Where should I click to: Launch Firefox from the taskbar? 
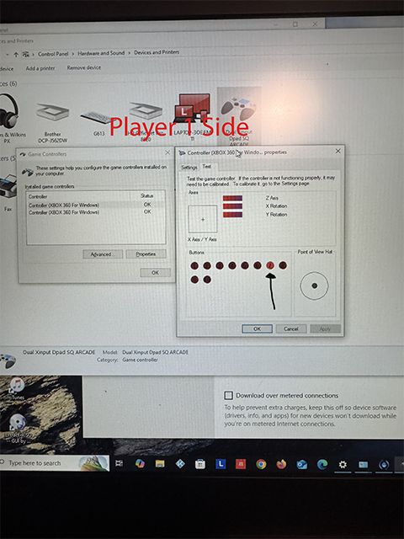[281, 464]
